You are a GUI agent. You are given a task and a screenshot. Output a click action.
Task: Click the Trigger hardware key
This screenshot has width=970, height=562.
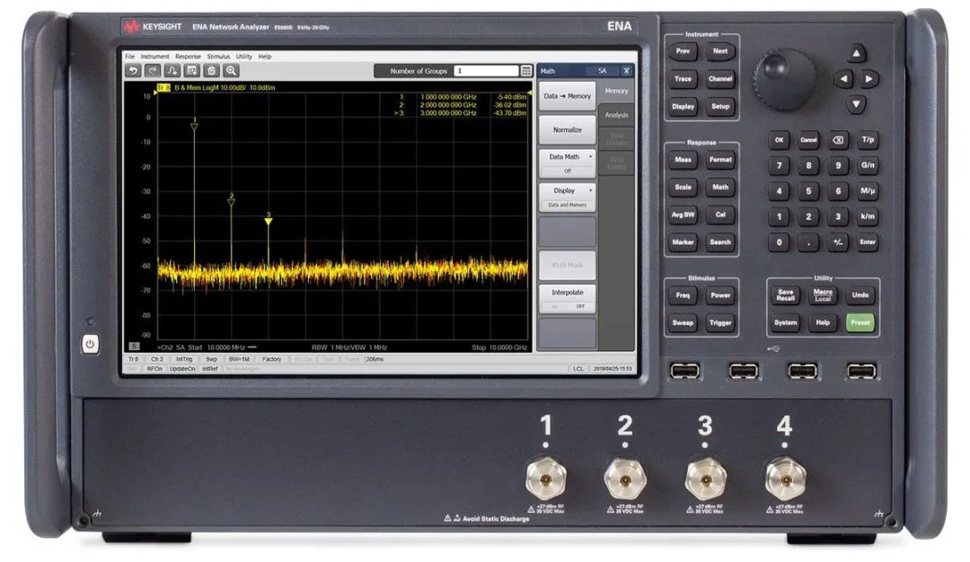(x=720, y=322)
